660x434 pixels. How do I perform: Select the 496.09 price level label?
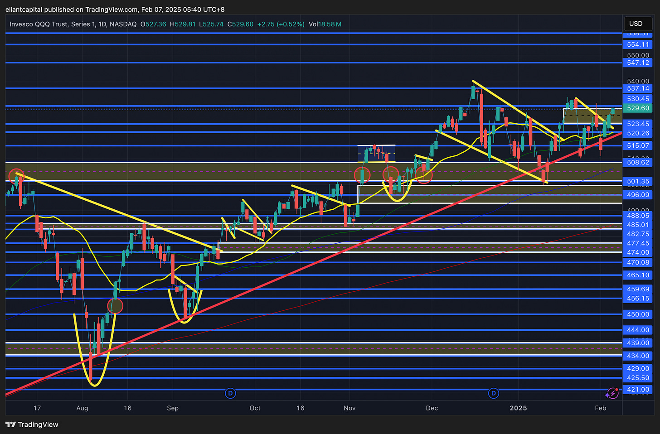[x=638, y=195]
